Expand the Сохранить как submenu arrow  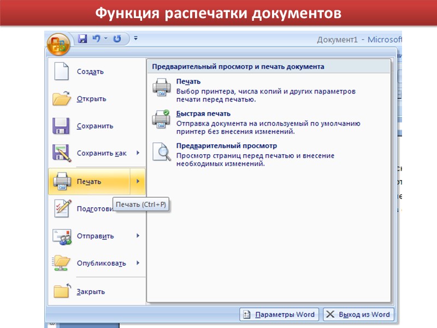pos(138,154)
